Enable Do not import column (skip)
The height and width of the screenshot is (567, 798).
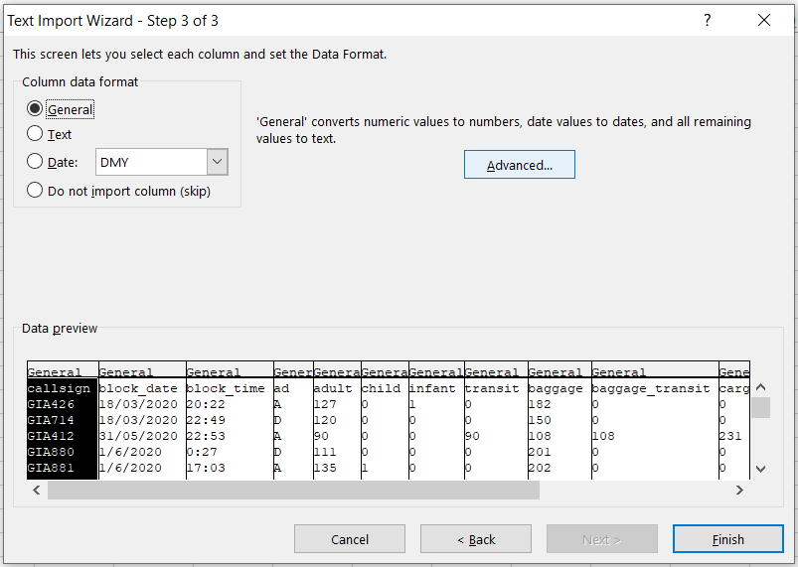point(36,191)
